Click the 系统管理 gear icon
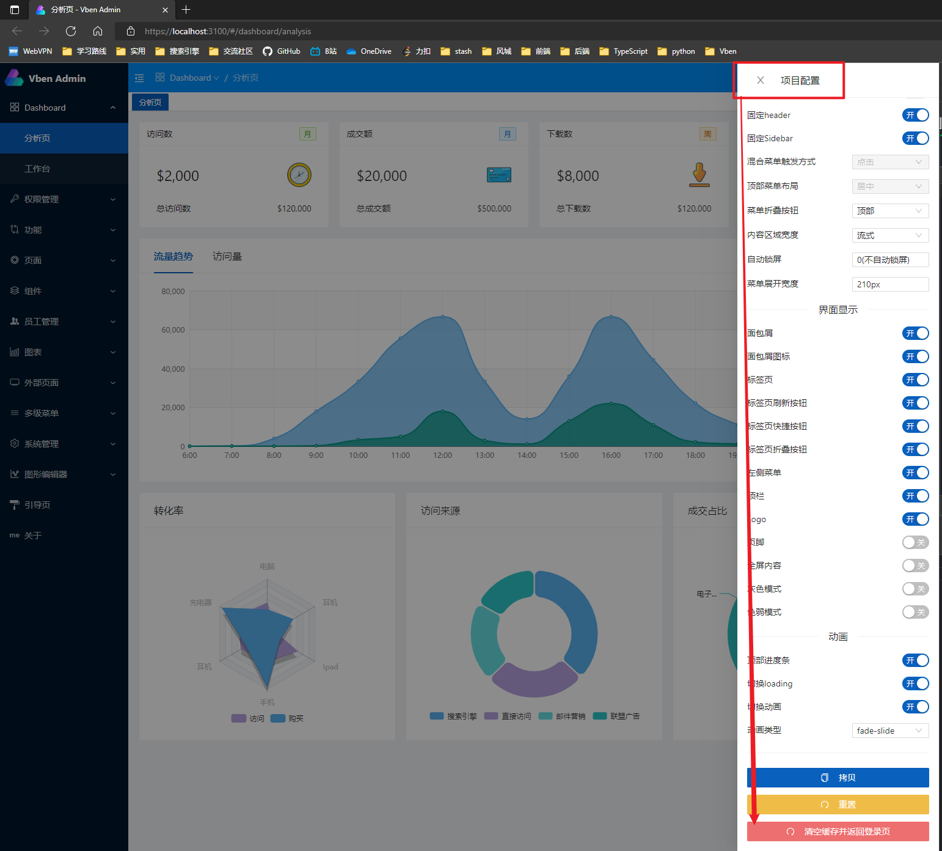Image resolution: width=942 pixels, height=851 pixels. click(15, 443)
